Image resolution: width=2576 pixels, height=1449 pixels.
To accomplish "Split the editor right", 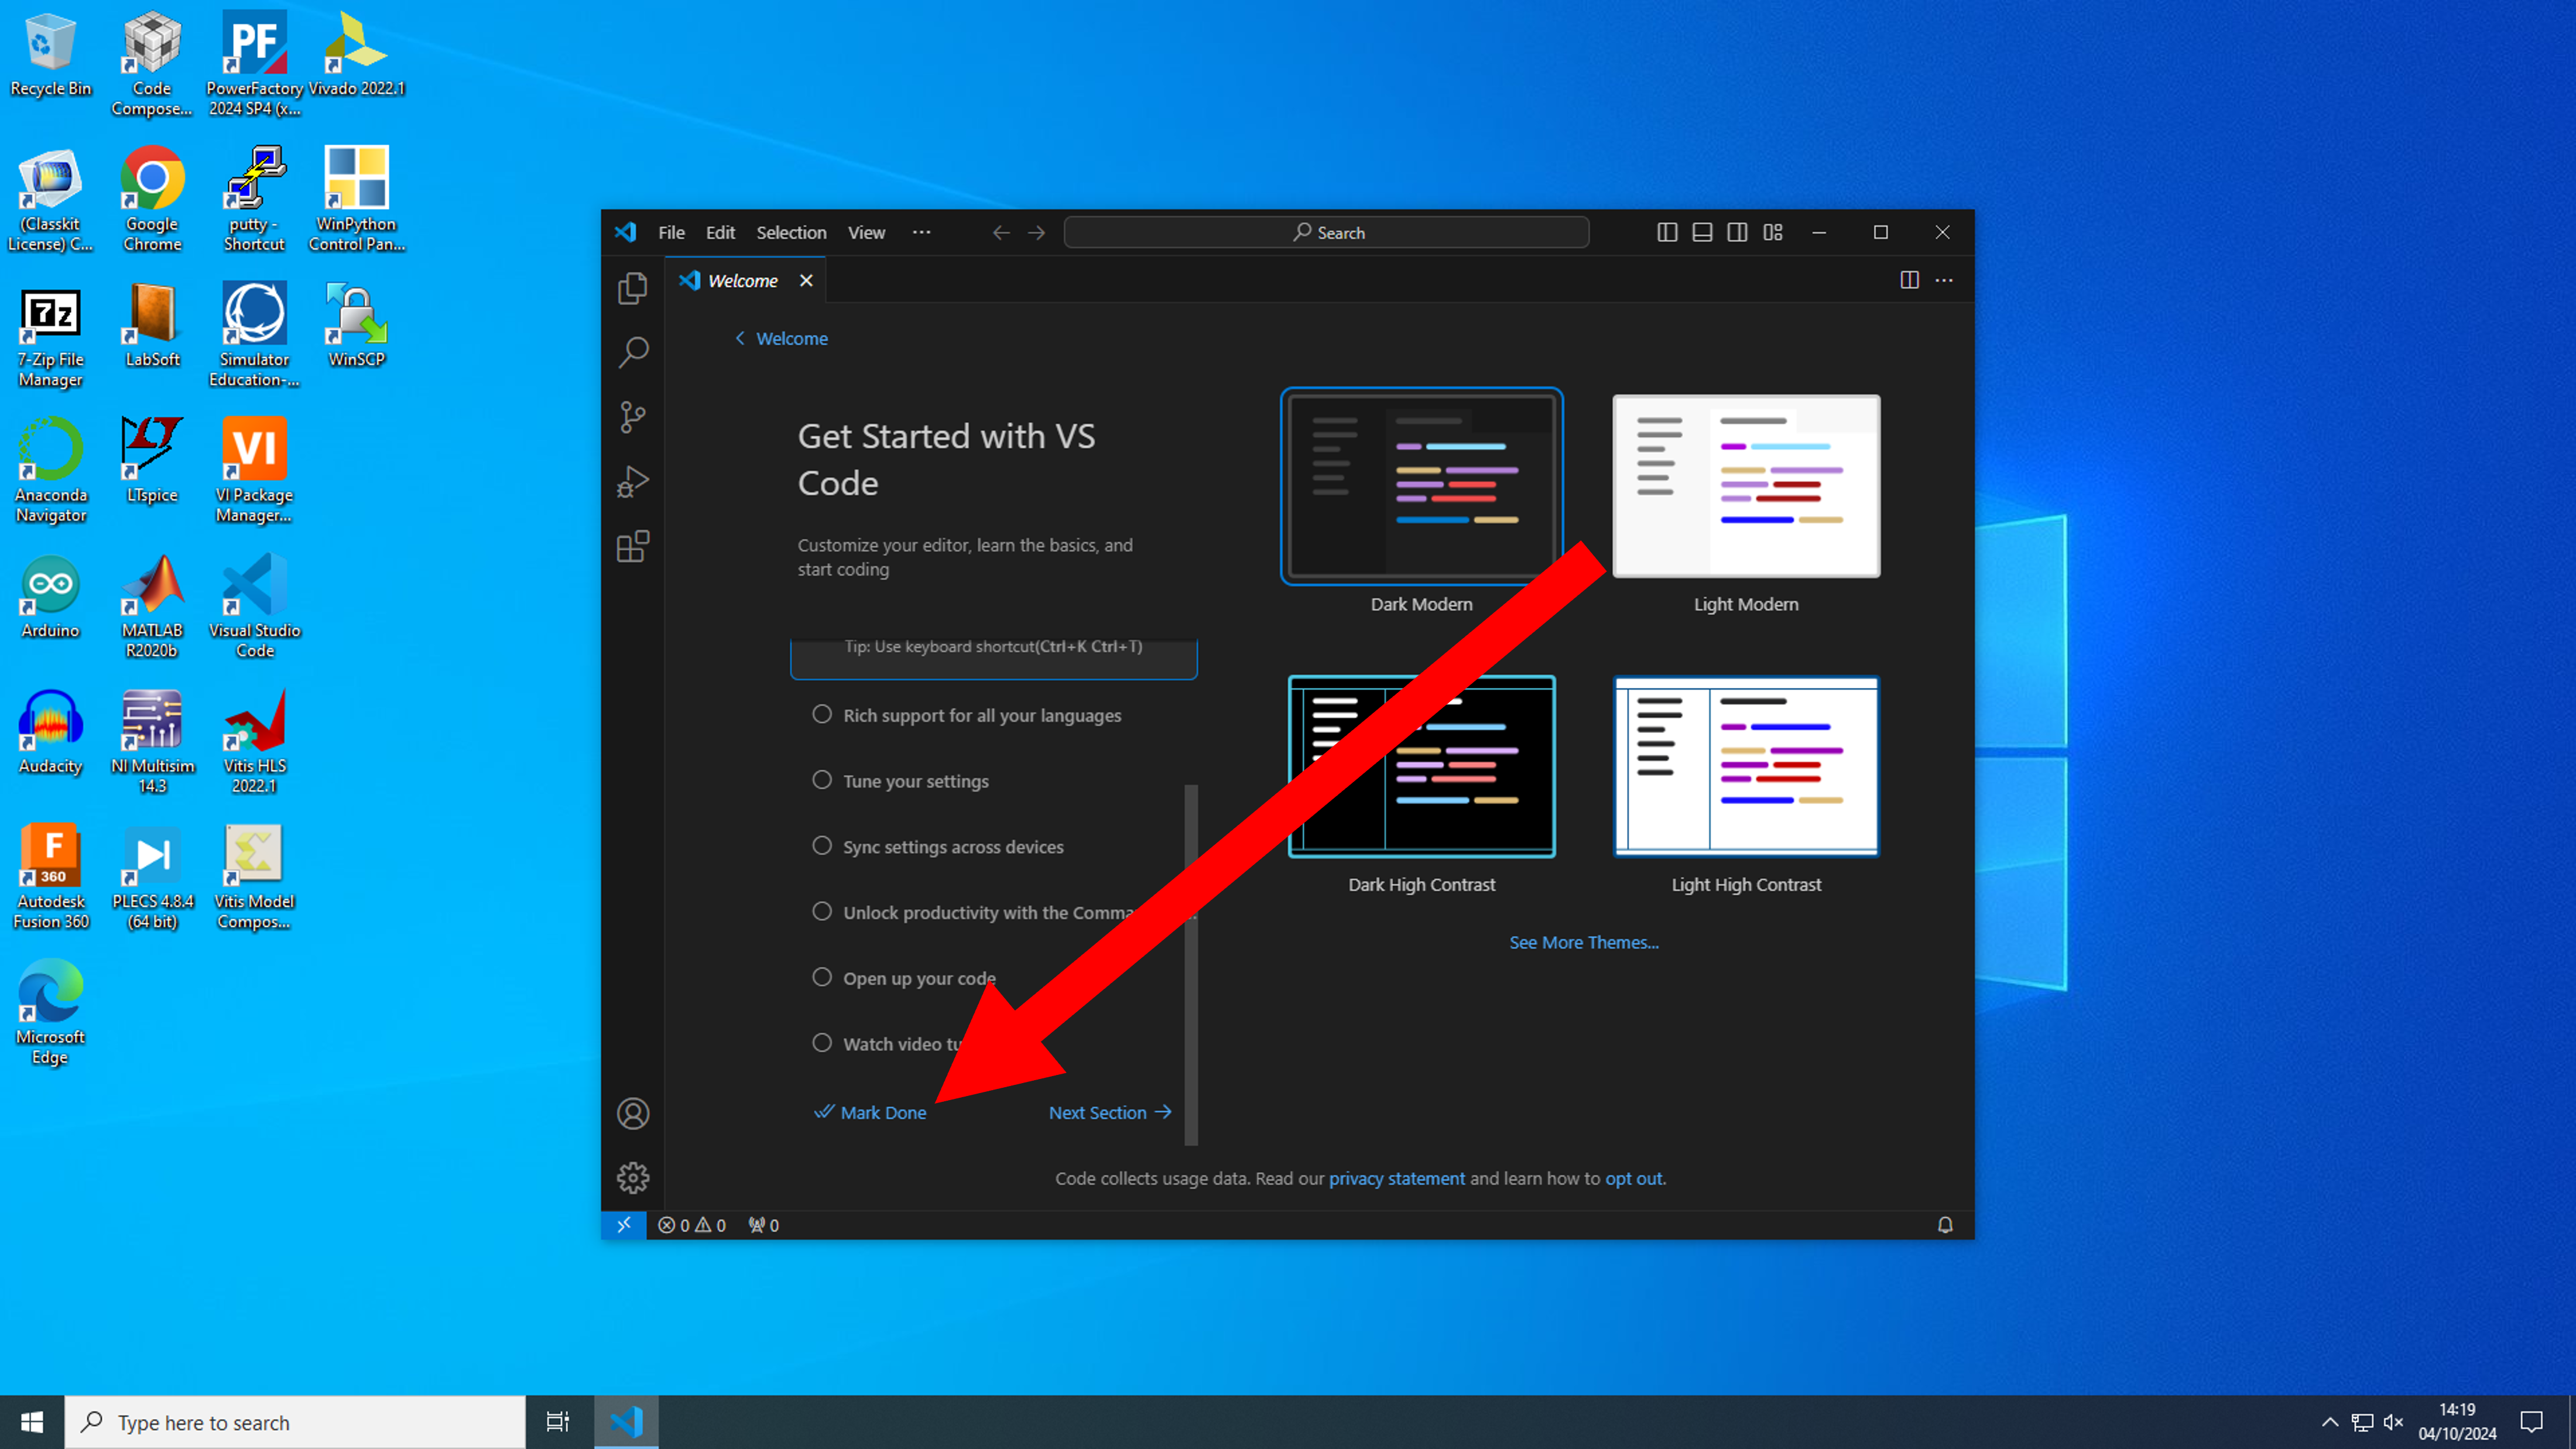I will click(1909, 280).
